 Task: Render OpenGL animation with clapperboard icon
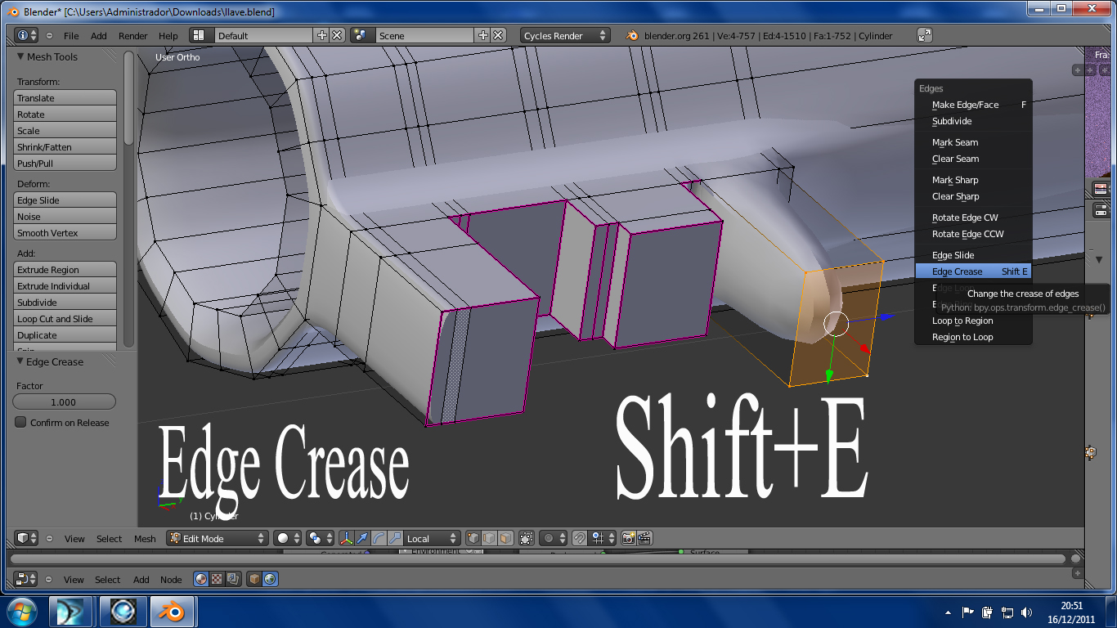pyautogui.click(x=644, y=538)
